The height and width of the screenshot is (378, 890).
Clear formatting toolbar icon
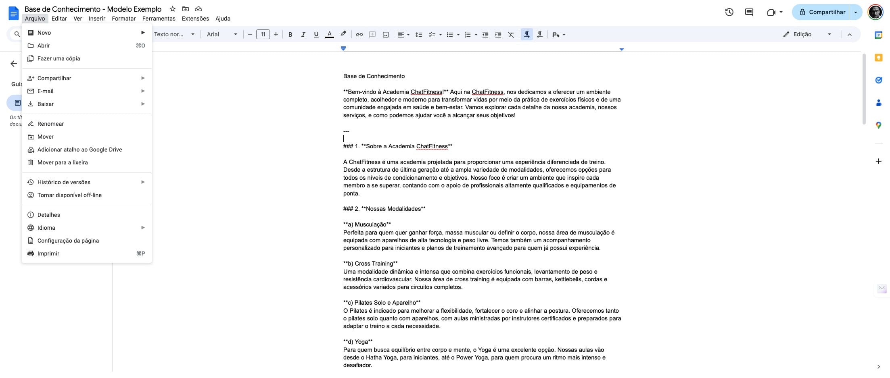[511, 35]
